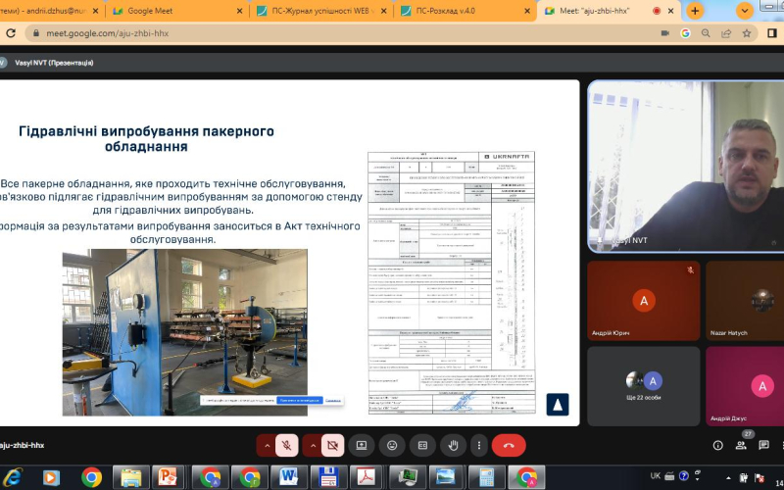Unmute the microphone in Meet toolbar

pos(288,445)
